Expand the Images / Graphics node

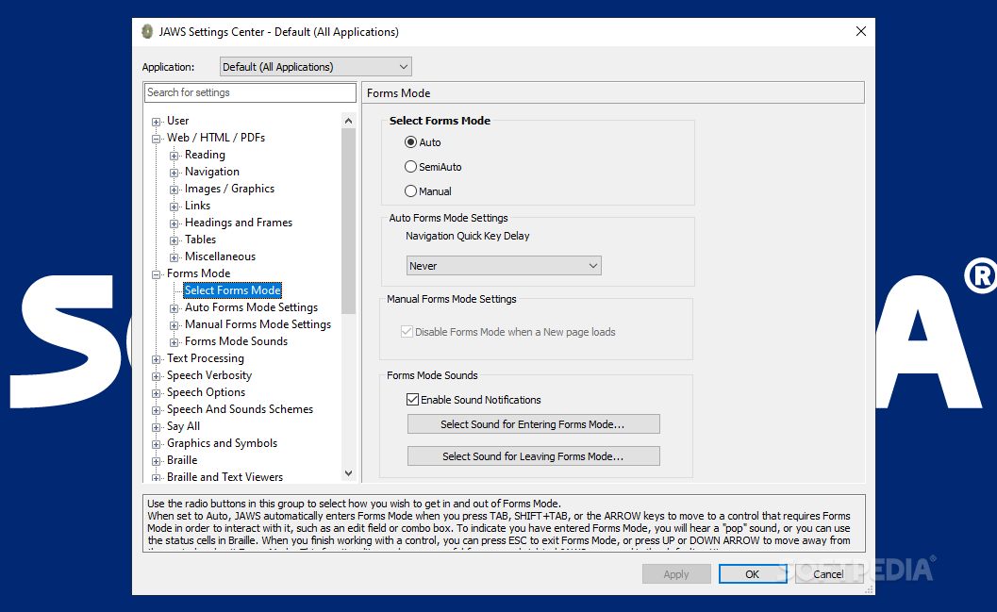pyautogui.click(x=174, y=190)
